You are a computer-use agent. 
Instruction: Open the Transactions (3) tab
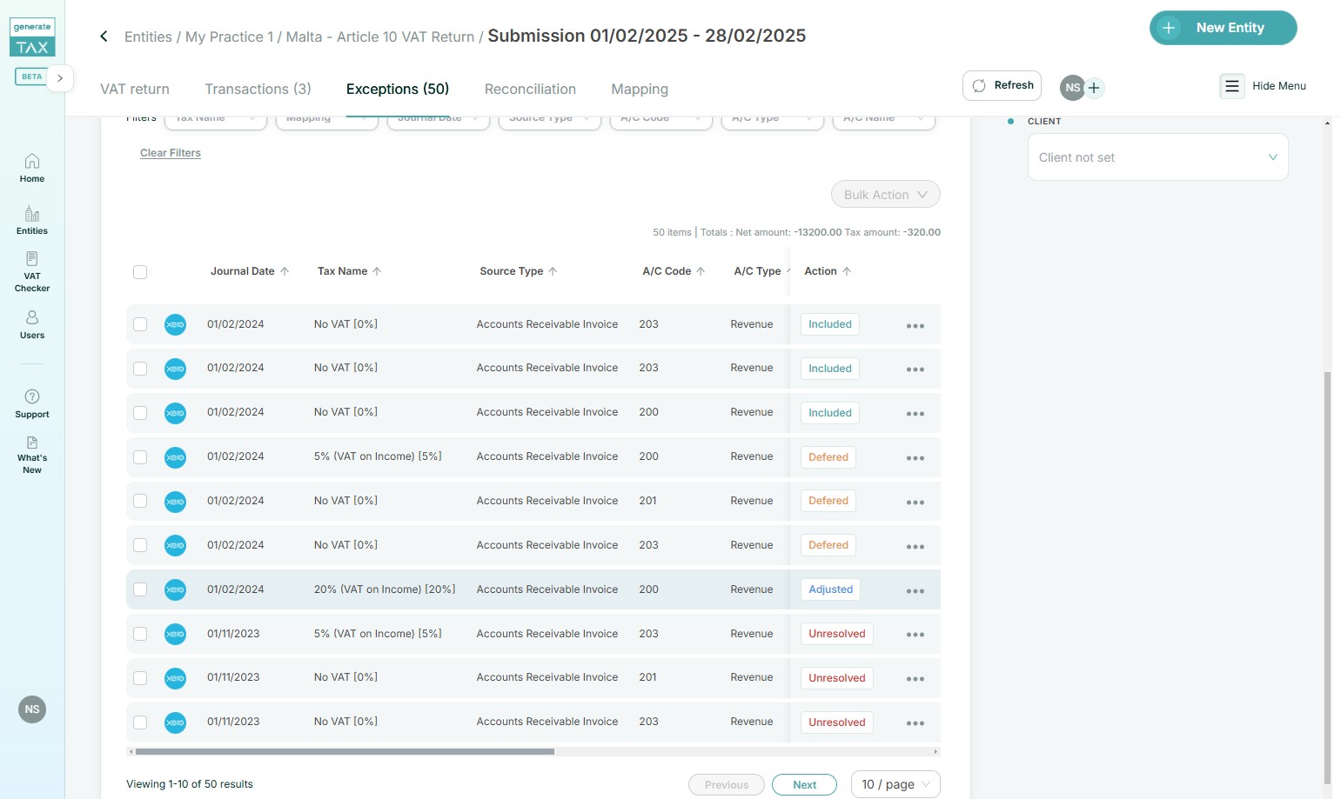pyautogui.click(x=258, y=89)
